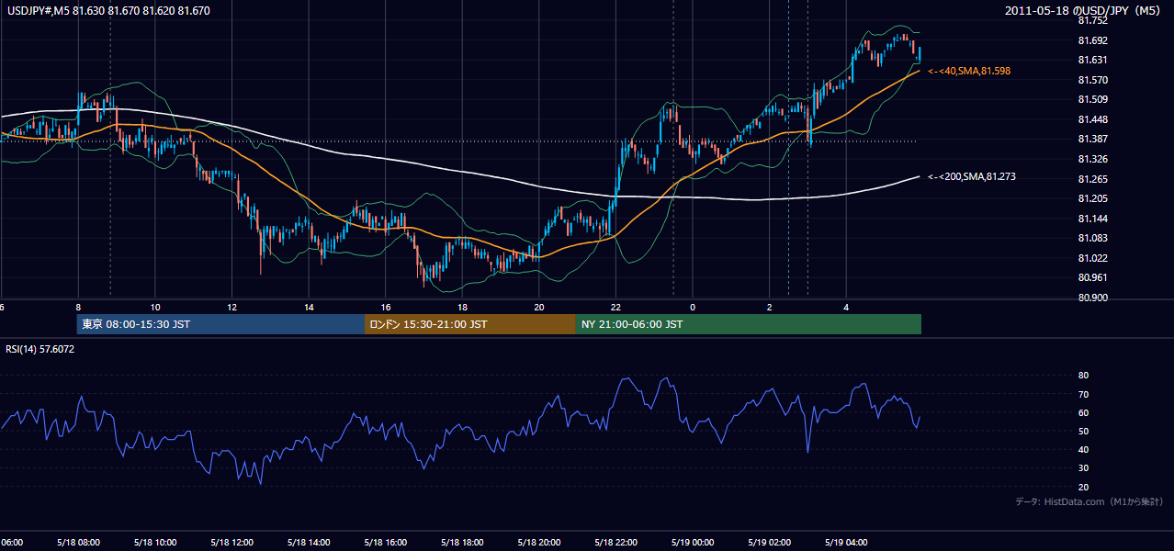
Task: Click price axis label 81.022
Action: point(1091,258)
